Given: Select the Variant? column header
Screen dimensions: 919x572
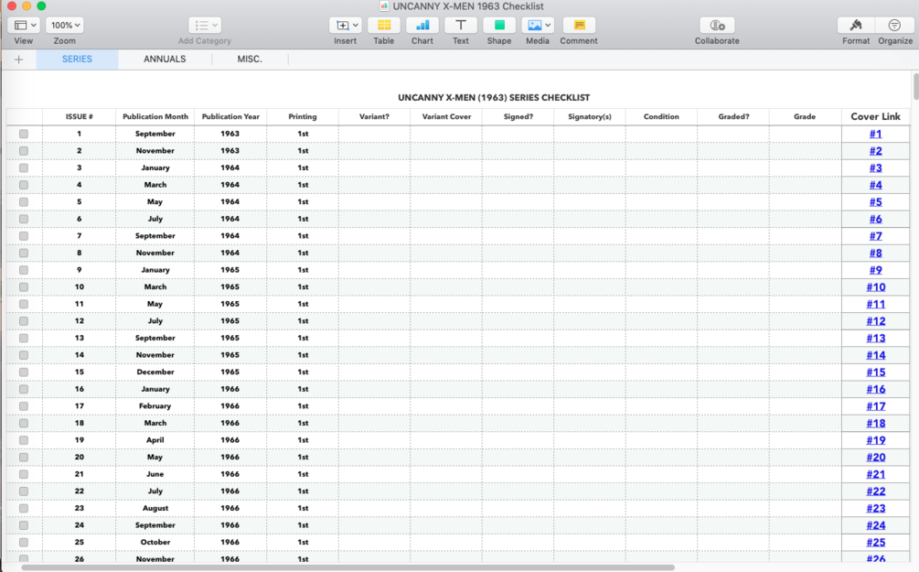Looking at the screenshot, I should click(x=374, y=117).
